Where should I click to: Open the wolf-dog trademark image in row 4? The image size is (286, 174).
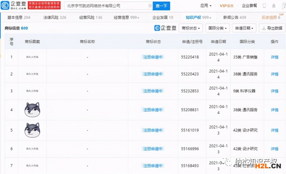32,110
